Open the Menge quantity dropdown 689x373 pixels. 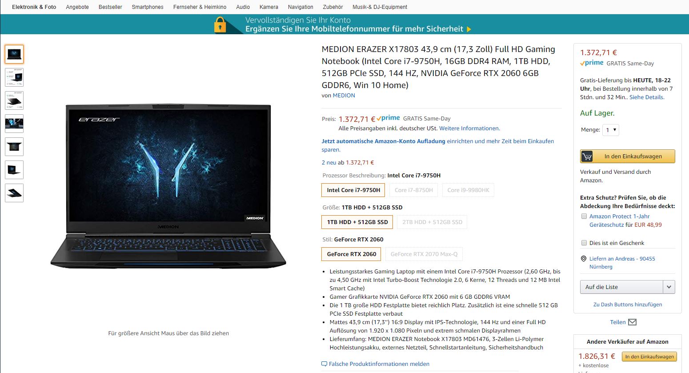(x=611, y=130)
